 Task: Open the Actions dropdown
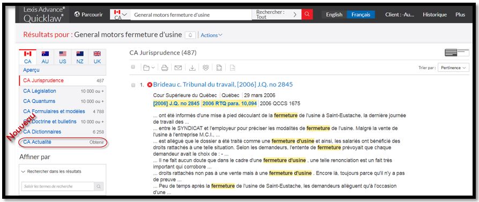(x=211, y=35)
